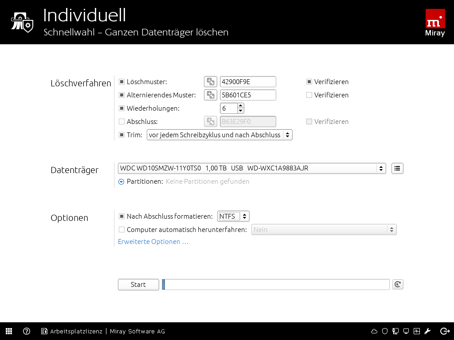Open help via the question mark icon

point(27,331)
